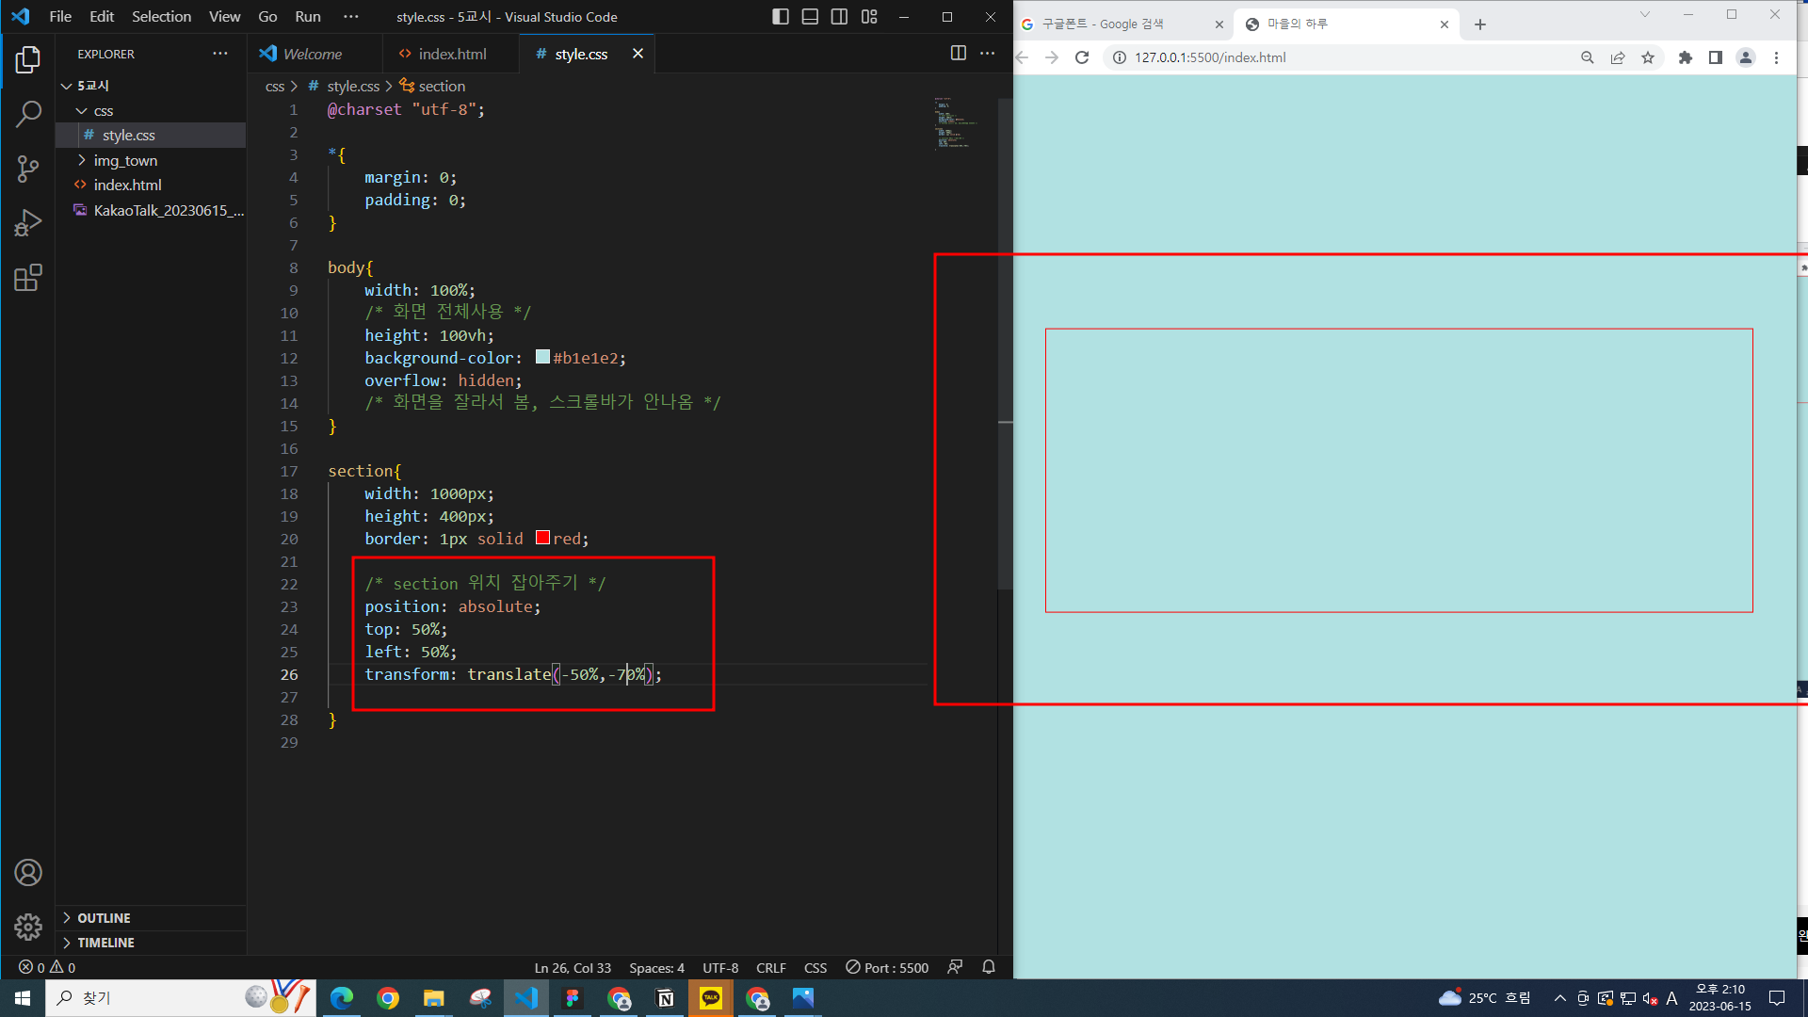Click the notifications bell in status bar

click(989, 967)
